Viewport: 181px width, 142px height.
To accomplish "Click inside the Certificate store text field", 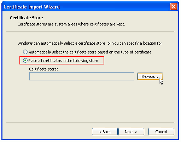I will 82,76.
